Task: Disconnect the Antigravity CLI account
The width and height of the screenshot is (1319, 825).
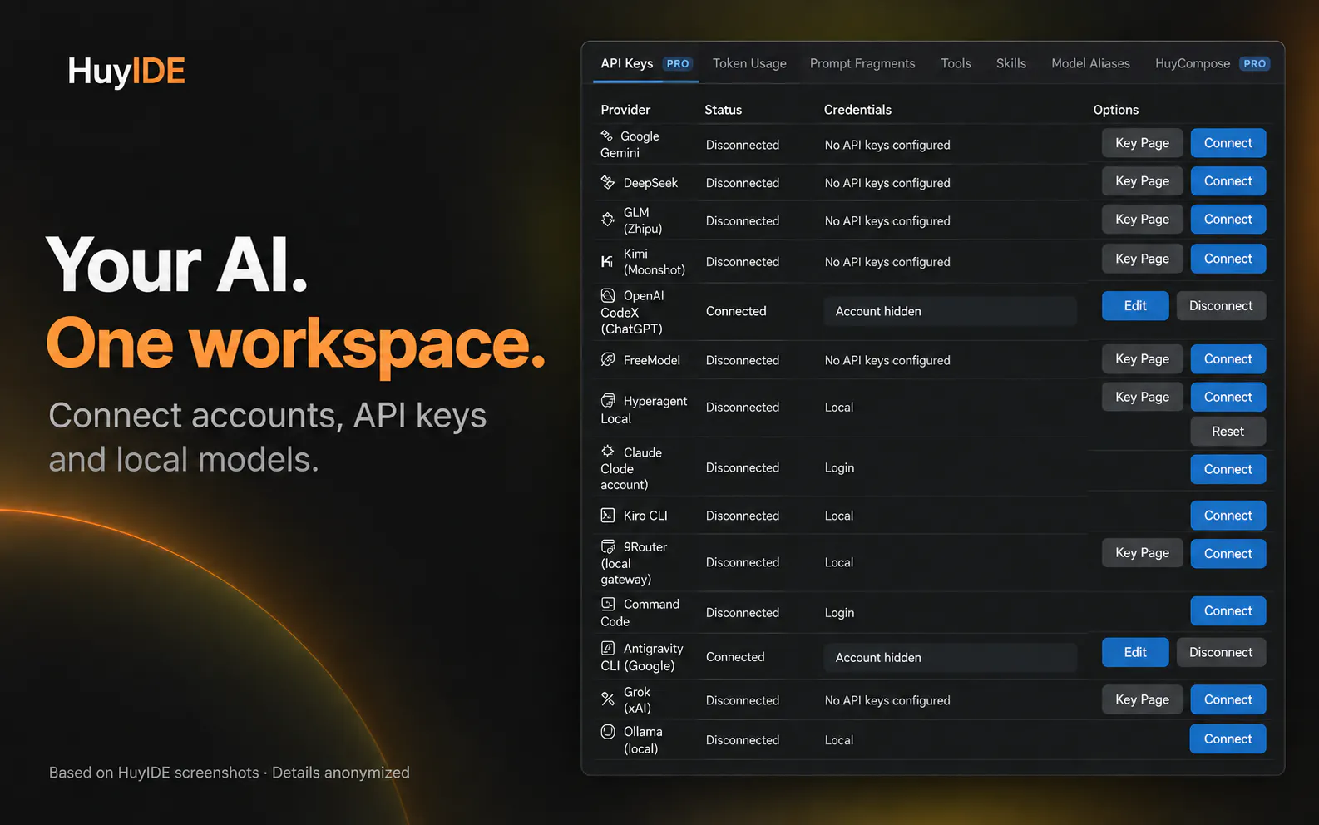Action: coord(1221,653)
